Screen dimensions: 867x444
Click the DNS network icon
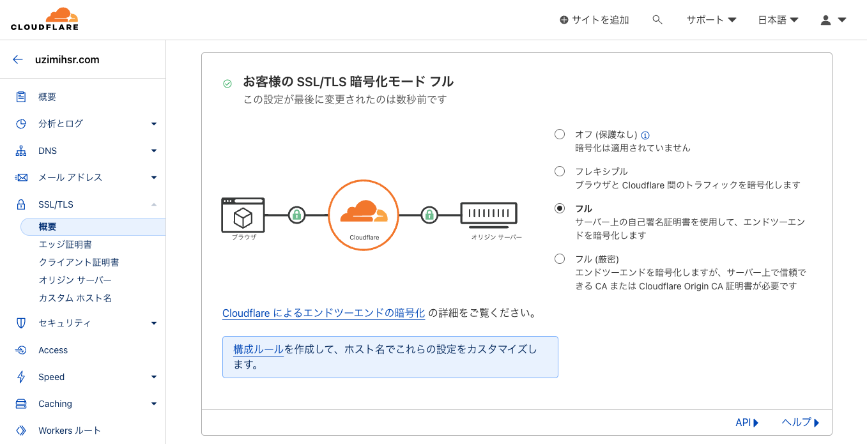tap(21, 151)
